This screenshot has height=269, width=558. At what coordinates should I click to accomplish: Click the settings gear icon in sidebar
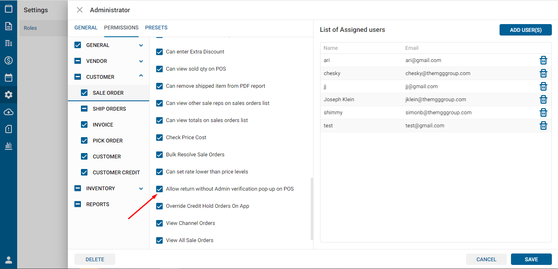(9, 95)
